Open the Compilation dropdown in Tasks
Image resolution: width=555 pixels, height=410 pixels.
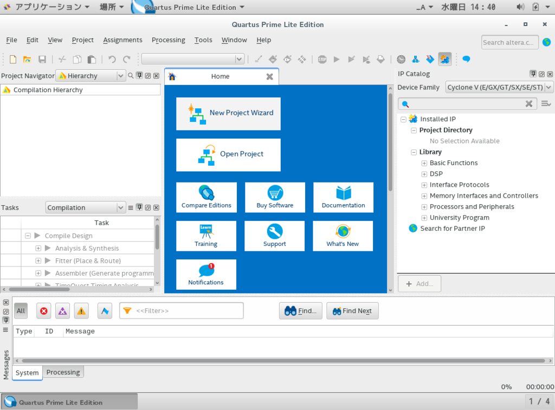click(85, 207)
